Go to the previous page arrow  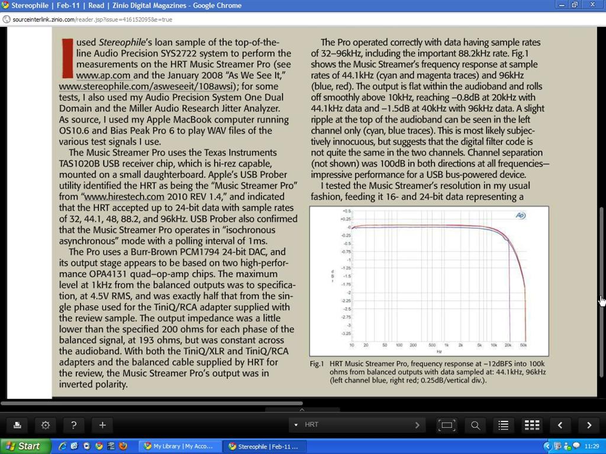click(x=560, y=425)
